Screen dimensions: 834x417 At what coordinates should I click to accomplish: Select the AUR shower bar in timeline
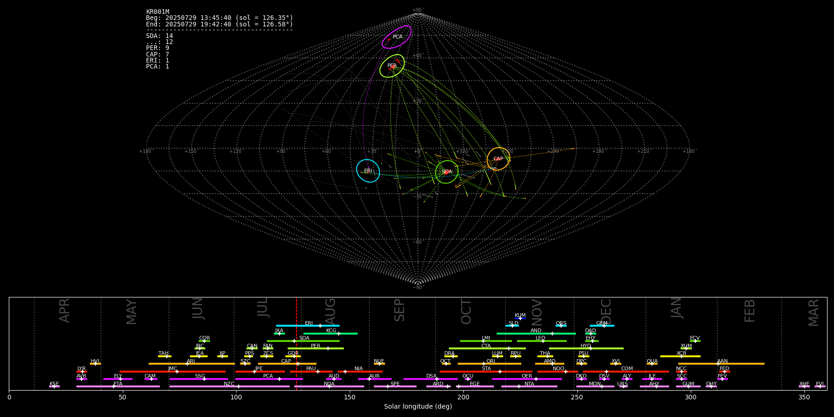pyautogui.click(x=375, y=379)
